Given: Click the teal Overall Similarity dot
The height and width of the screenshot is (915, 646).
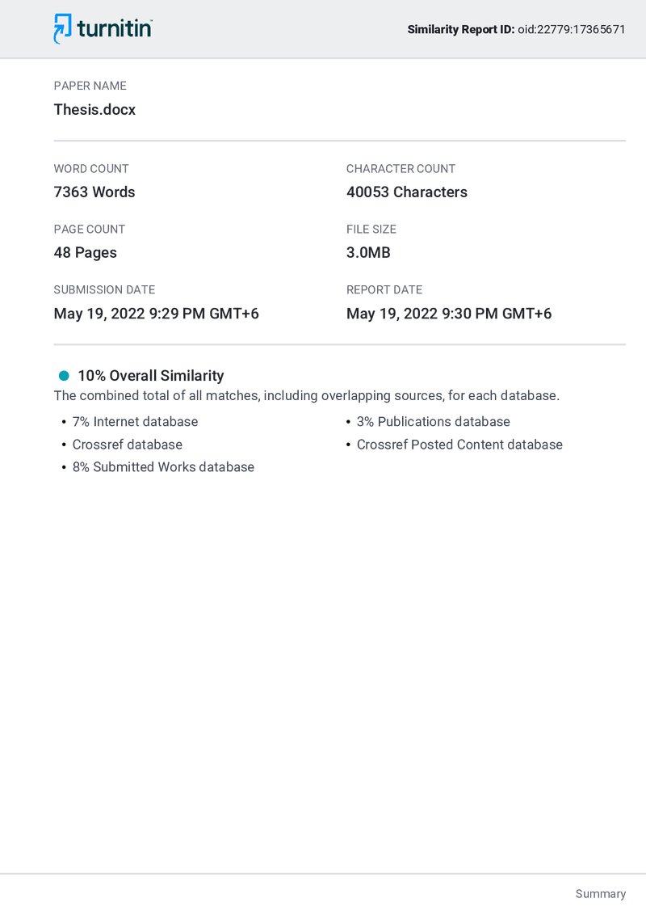Looking at the screenshot, I should tap(64, 375).
